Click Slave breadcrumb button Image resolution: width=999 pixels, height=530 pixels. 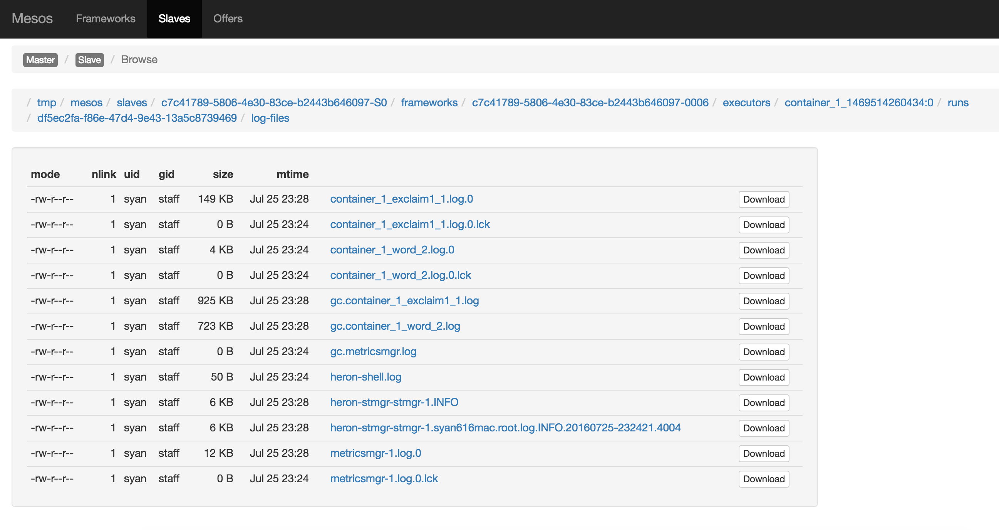(x=89, y=59)
